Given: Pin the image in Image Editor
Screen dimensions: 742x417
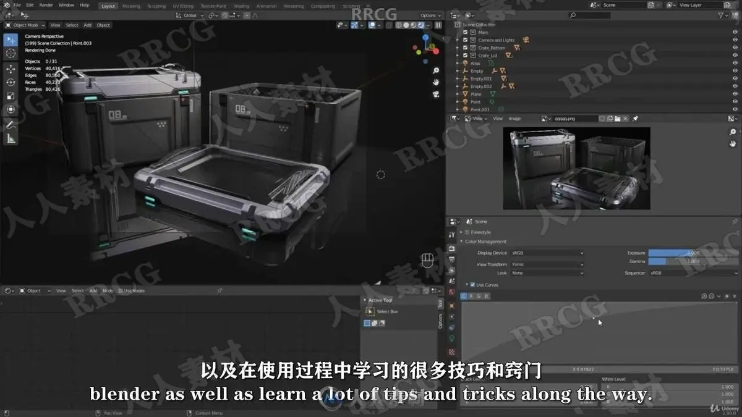Looking at the screenshot, I should click(635, 118).
